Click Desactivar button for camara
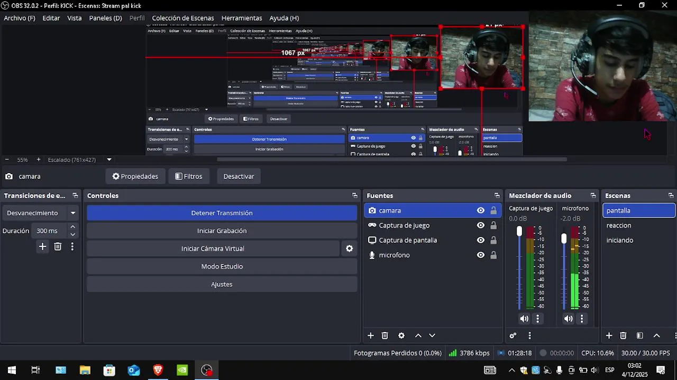This screenshot has height=380, width=677. pyautogui.click(x=239, y=176)
